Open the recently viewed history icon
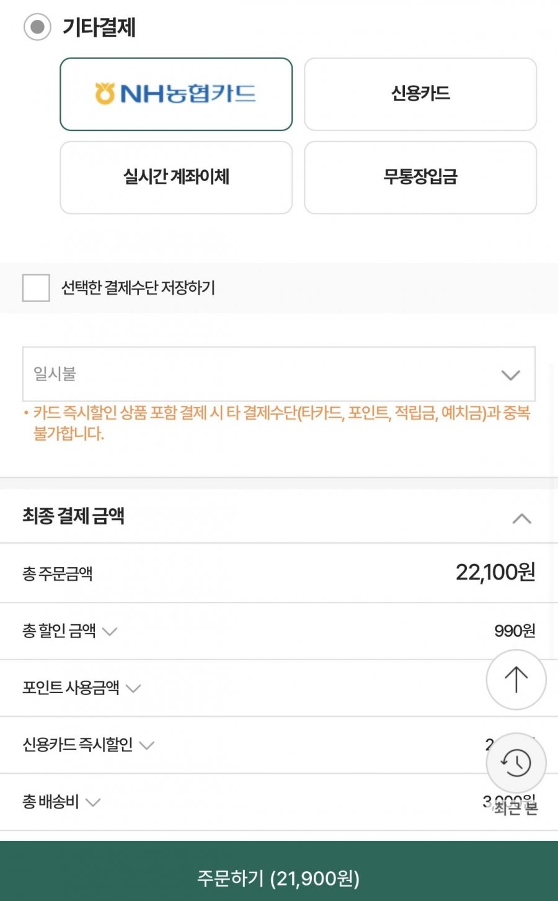The image size is (558, 901). click(516, 763)
